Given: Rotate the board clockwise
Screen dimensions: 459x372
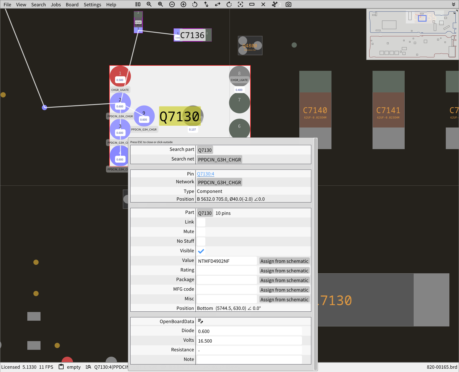Looking at the screenshot, I should point(229,4).
